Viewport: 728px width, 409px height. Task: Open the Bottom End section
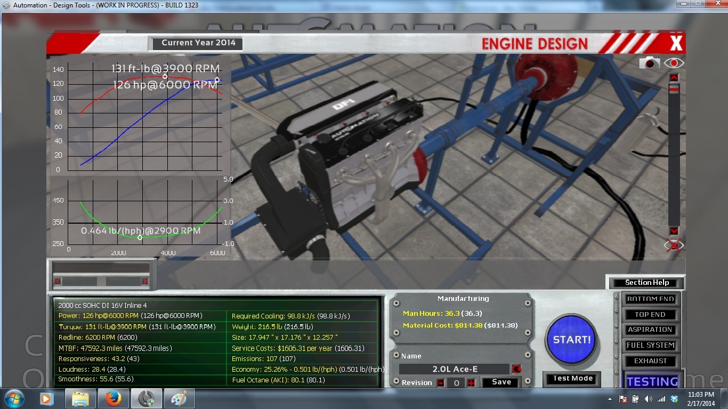pos(650,299)
